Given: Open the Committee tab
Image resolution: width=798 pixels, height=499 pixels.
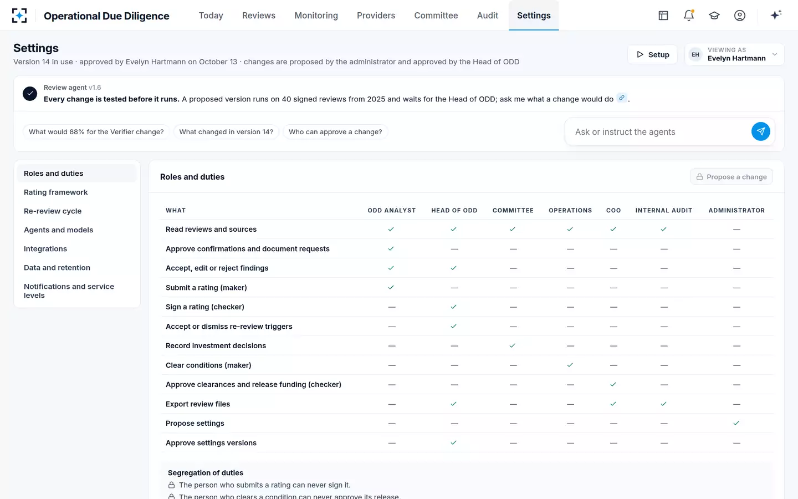Looking at the screenshot, I should 436,16.
